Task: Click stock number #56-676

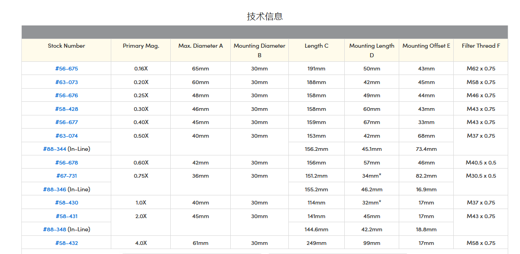Action: click(66, 95)
